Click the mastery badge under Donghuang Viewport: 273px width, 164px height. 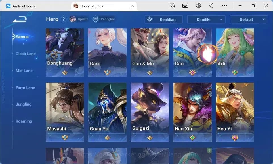tap(65, 73)
